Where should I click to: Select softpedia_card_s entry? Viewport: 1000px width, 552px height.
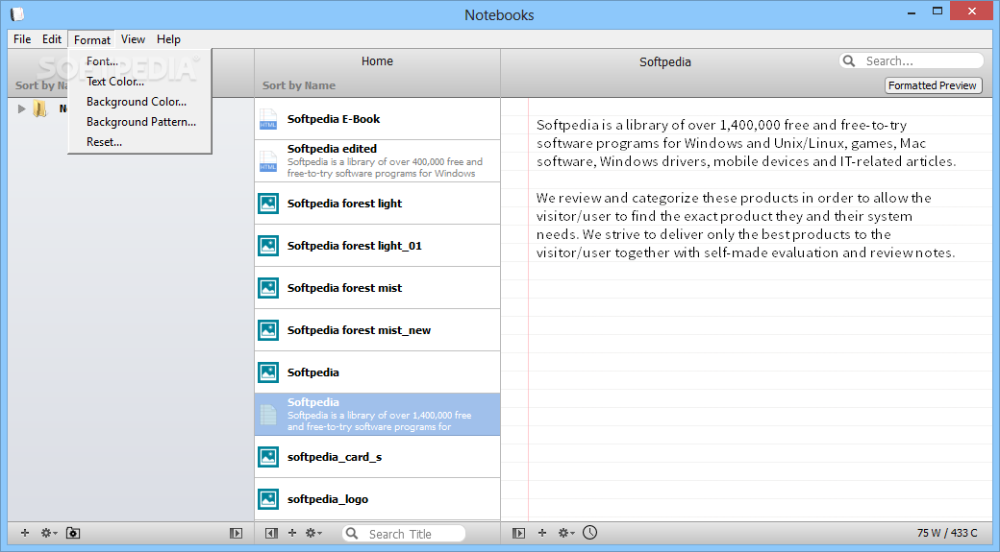coord(378,457)
